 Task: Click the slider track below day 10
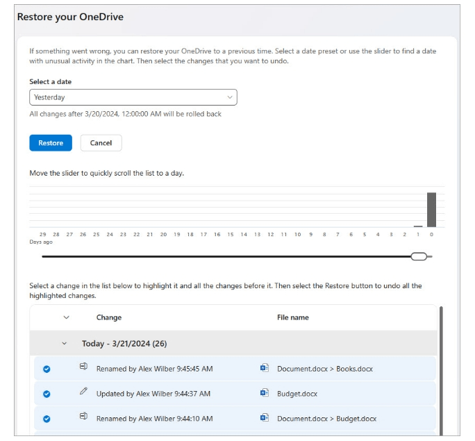click(x=297, y=256)
